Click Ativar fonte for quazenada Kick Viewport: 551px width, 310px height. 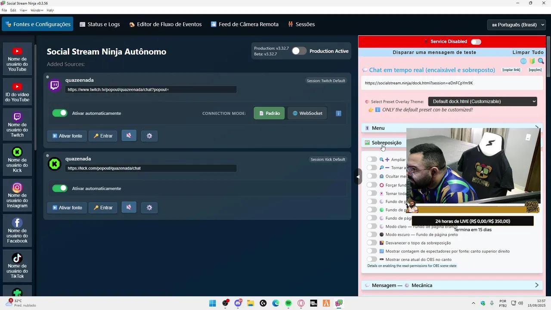coord(67,208)
